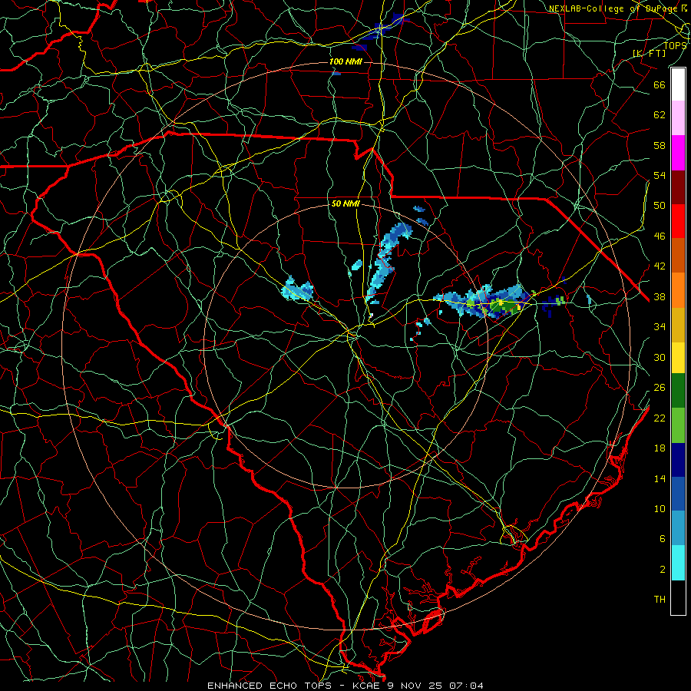Pick the orange 38 kft legend swatch
Viewport: 691px width, 691px height.
(x=678, y=290)
